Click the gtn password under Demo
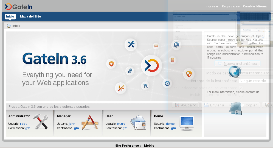 [x=174, y=128]
